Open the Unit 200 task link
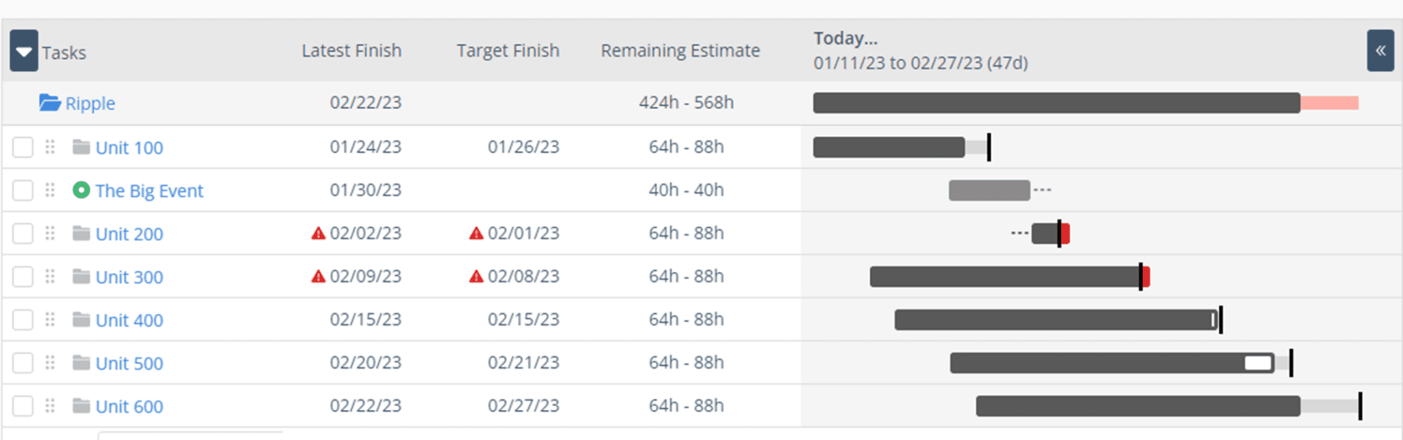 coord(129,234)
